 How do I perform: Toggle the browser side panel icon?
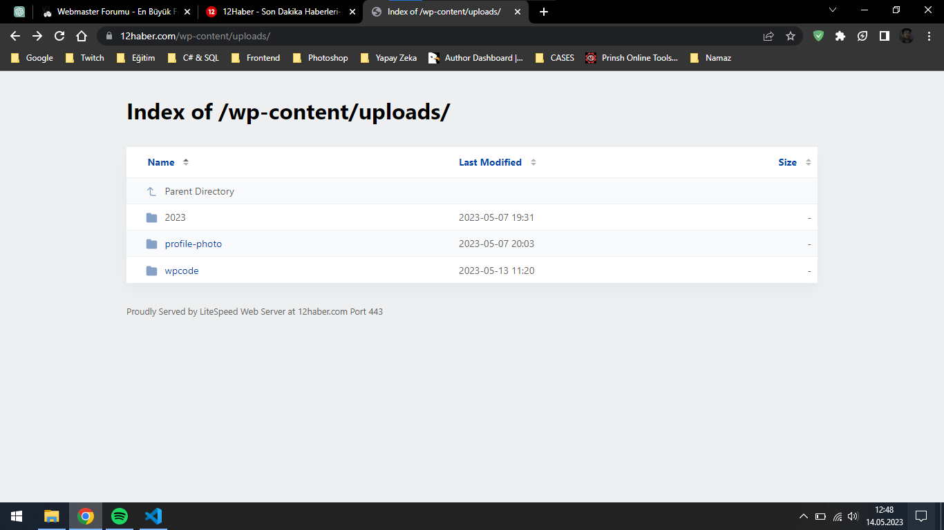point(885,36)
